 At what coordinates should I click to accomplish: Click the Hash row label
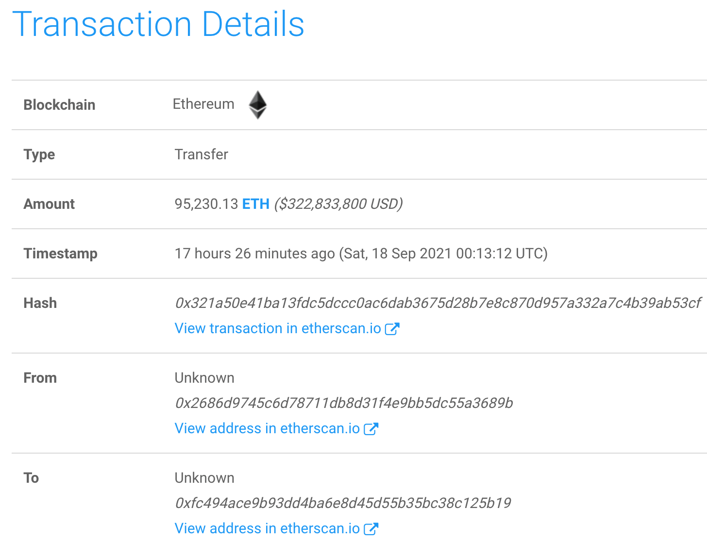tap(40, 303)
